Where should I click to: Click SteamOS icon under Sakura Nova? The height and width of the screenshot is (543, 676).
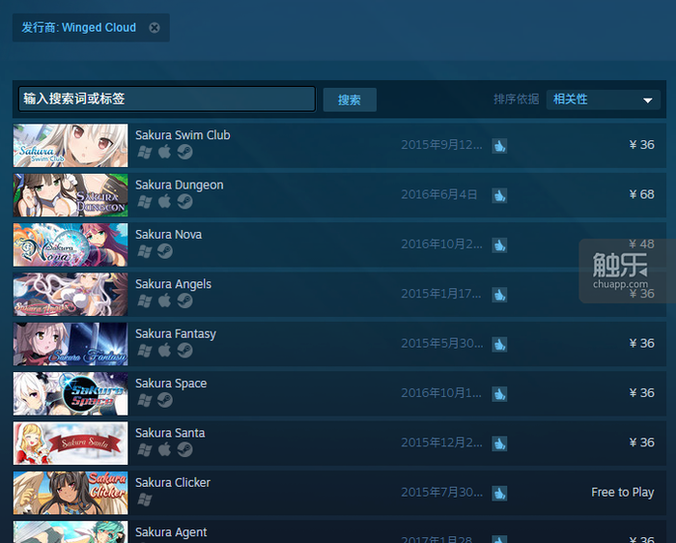[x=165, y=251]
